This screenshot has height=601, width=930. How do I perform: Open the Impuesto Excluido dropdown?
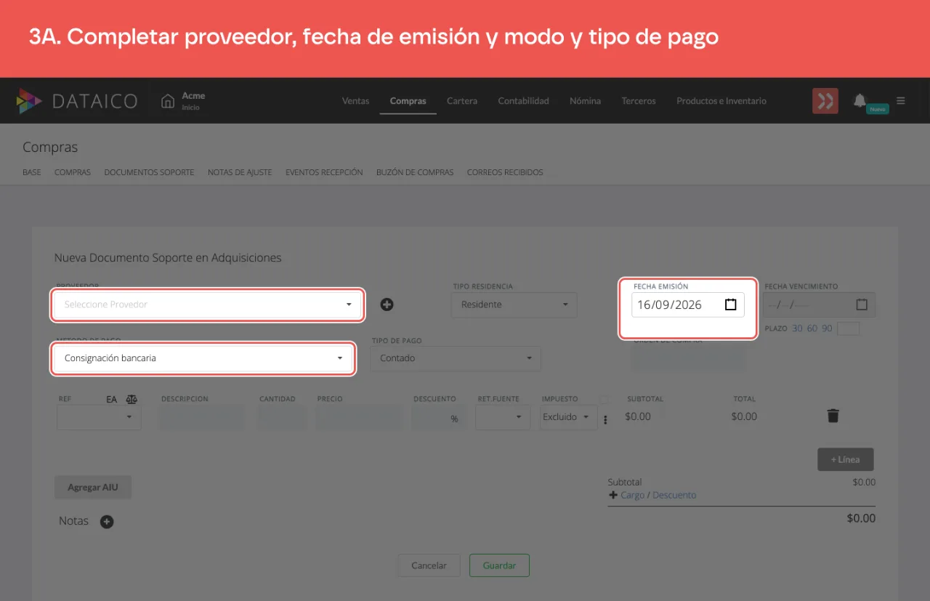pos(569,417)
